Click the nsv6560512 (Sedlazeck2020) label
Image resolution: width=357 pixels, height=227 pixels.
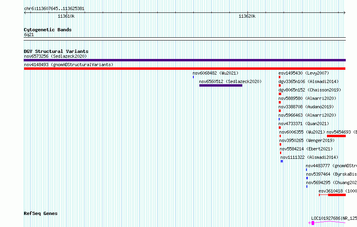coord(230,81)
